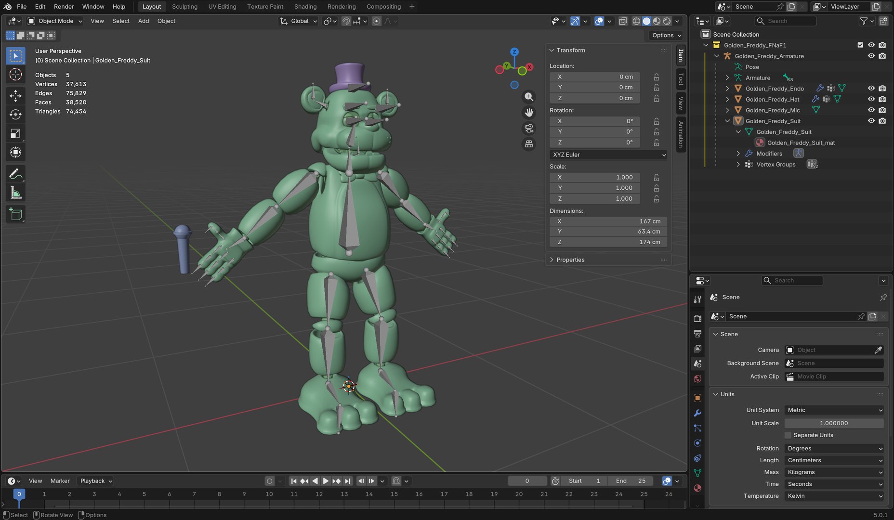This screenshot has width=894, height=520.
Task: Select Material Preview shading mode
Action: point(657,21)
